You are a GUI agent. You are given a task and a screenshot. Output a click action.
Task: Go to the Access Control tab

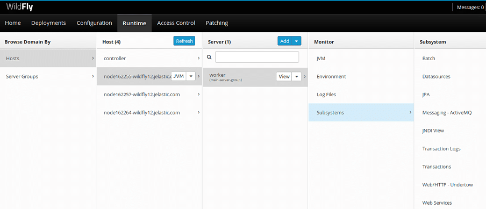click(x=176, y=23)
